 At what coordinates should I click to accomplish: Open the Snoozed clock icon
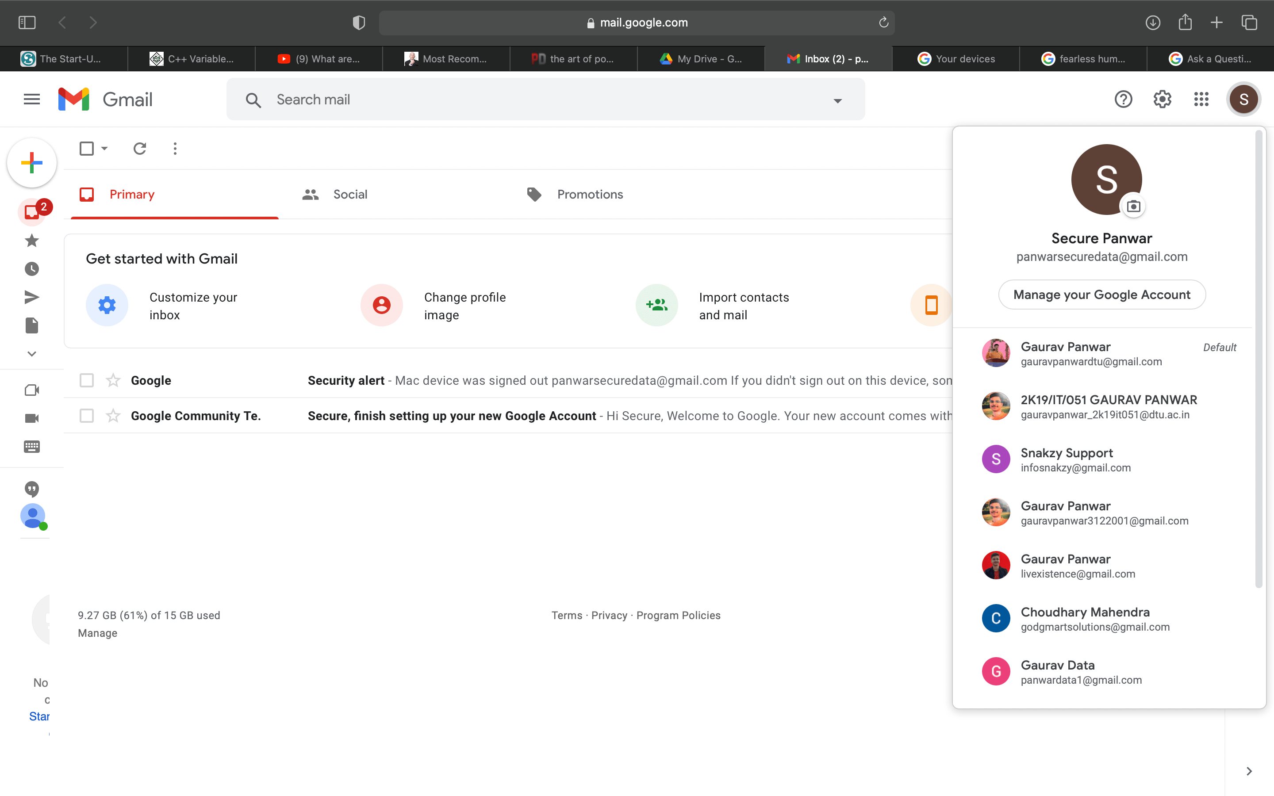31,269
